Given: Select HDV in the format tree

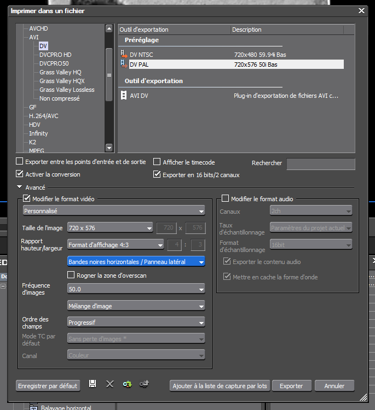Looking at the screenshot, I should tap(34, 125).
